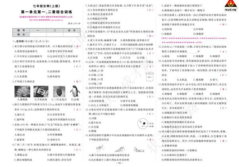Click the pink answer "D" of question 8

[150, 36]
